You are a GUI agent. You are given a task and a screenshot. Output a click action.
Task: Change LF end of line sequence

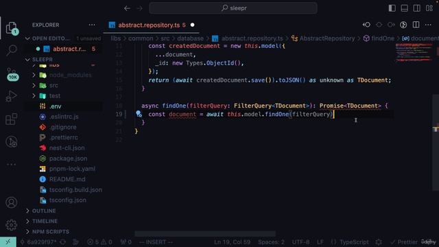click(320, 242)
